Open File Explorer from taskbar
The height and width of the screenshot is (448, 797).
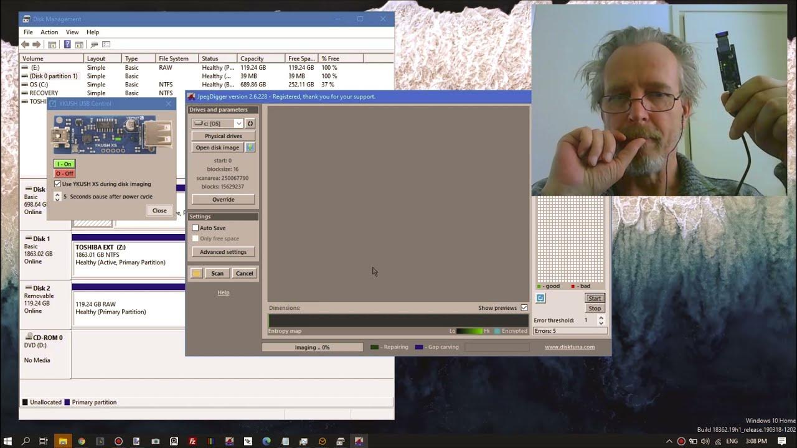pos(63,441)
